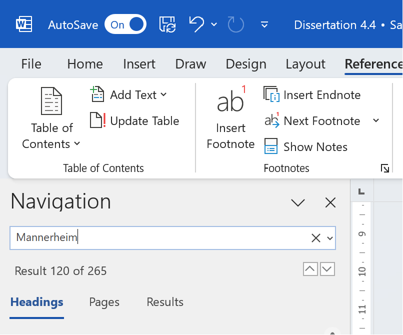This screenshot has height=335, width=403.
Task: Expand the Add Text dropdown
Action: (128, 95)
